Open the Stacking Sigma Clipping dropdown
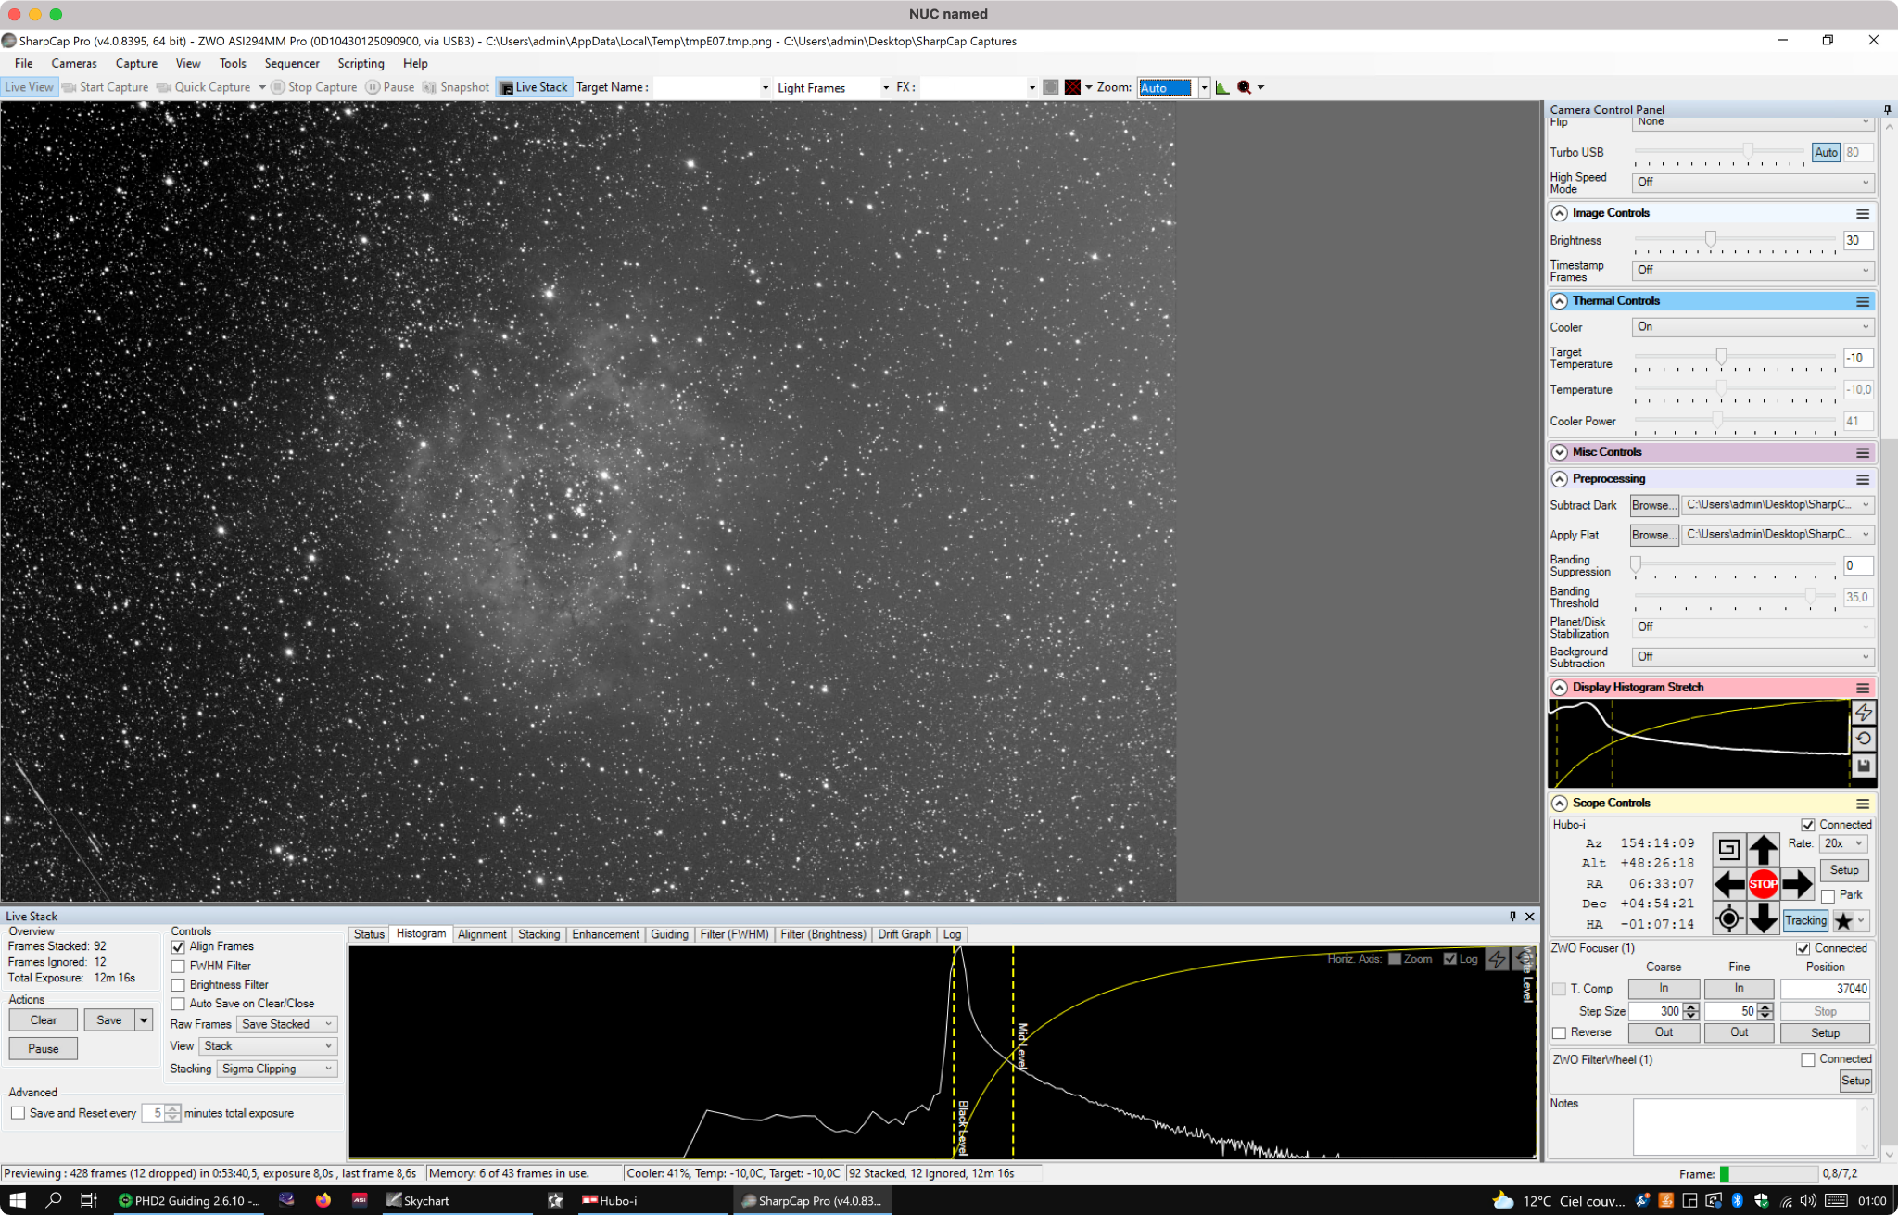The height and width of the screenshot is (1215, 1898). coord(277,1069)
